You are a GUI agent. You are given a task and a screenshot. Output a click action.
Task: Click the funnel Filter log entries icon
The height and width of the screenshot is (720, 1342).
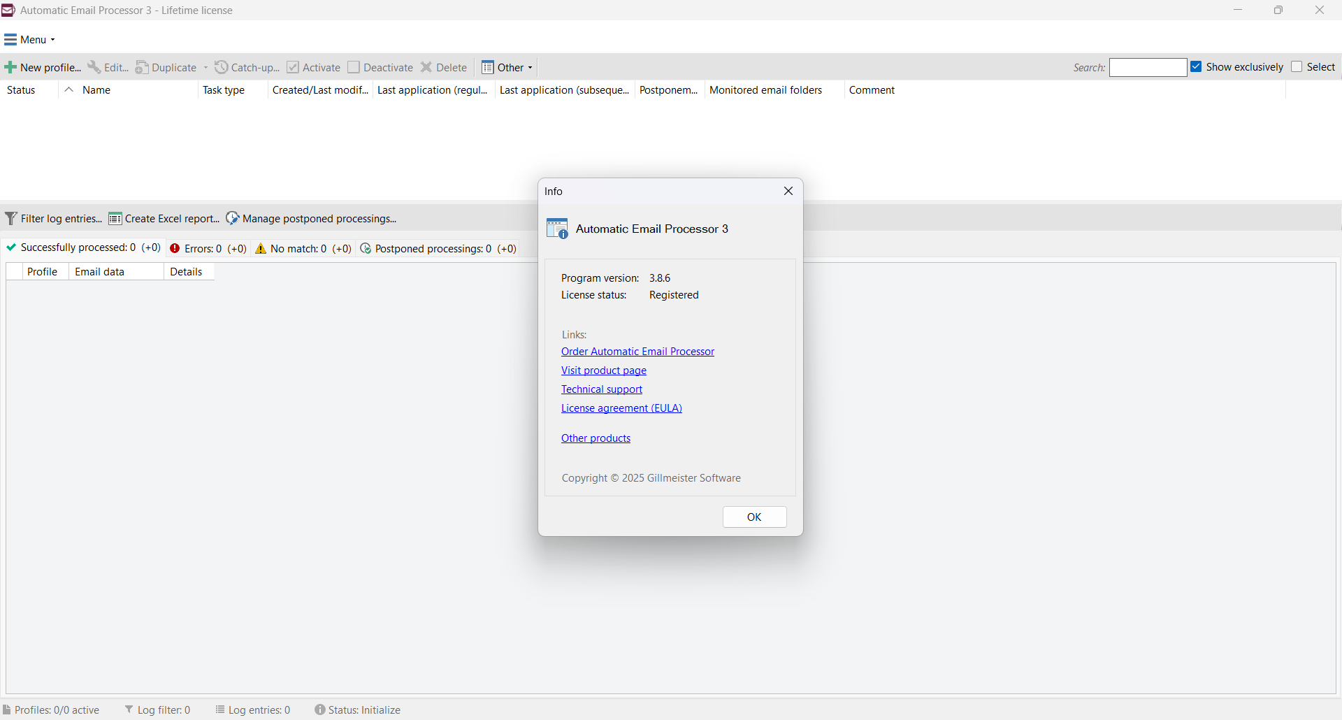point(10,219)
